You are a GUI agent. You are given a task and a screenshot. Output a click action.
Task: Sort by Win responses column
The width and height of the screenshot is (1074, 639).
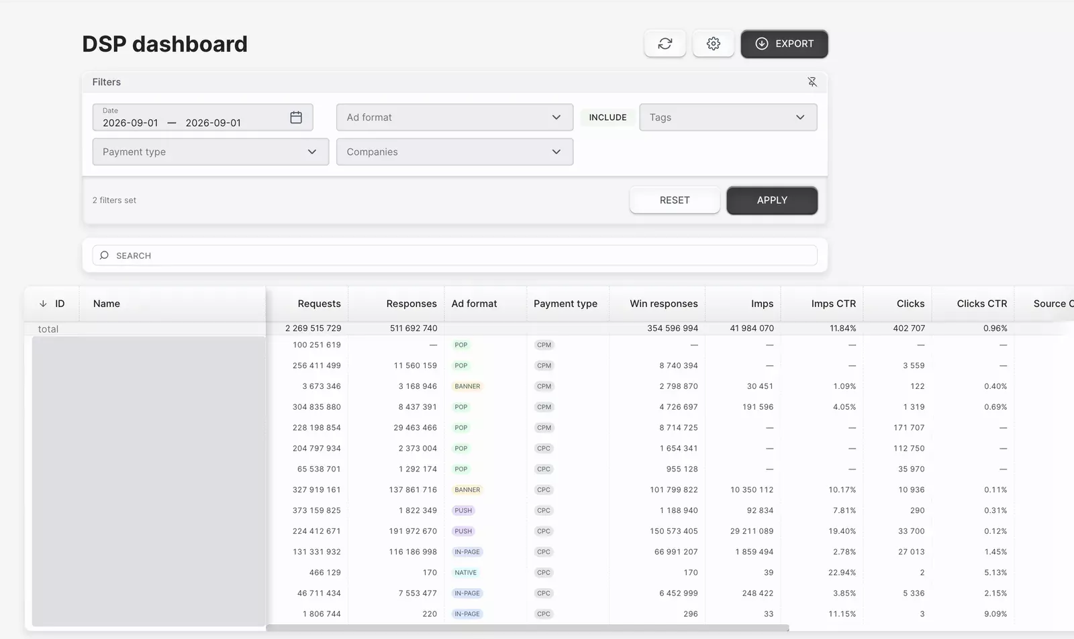pyautogui.click(x=663, y=304)
